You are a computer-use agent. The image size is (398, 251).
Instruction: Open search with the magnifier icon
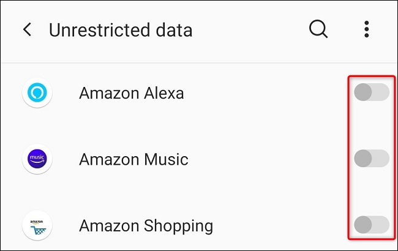click(x=318, y=29)
